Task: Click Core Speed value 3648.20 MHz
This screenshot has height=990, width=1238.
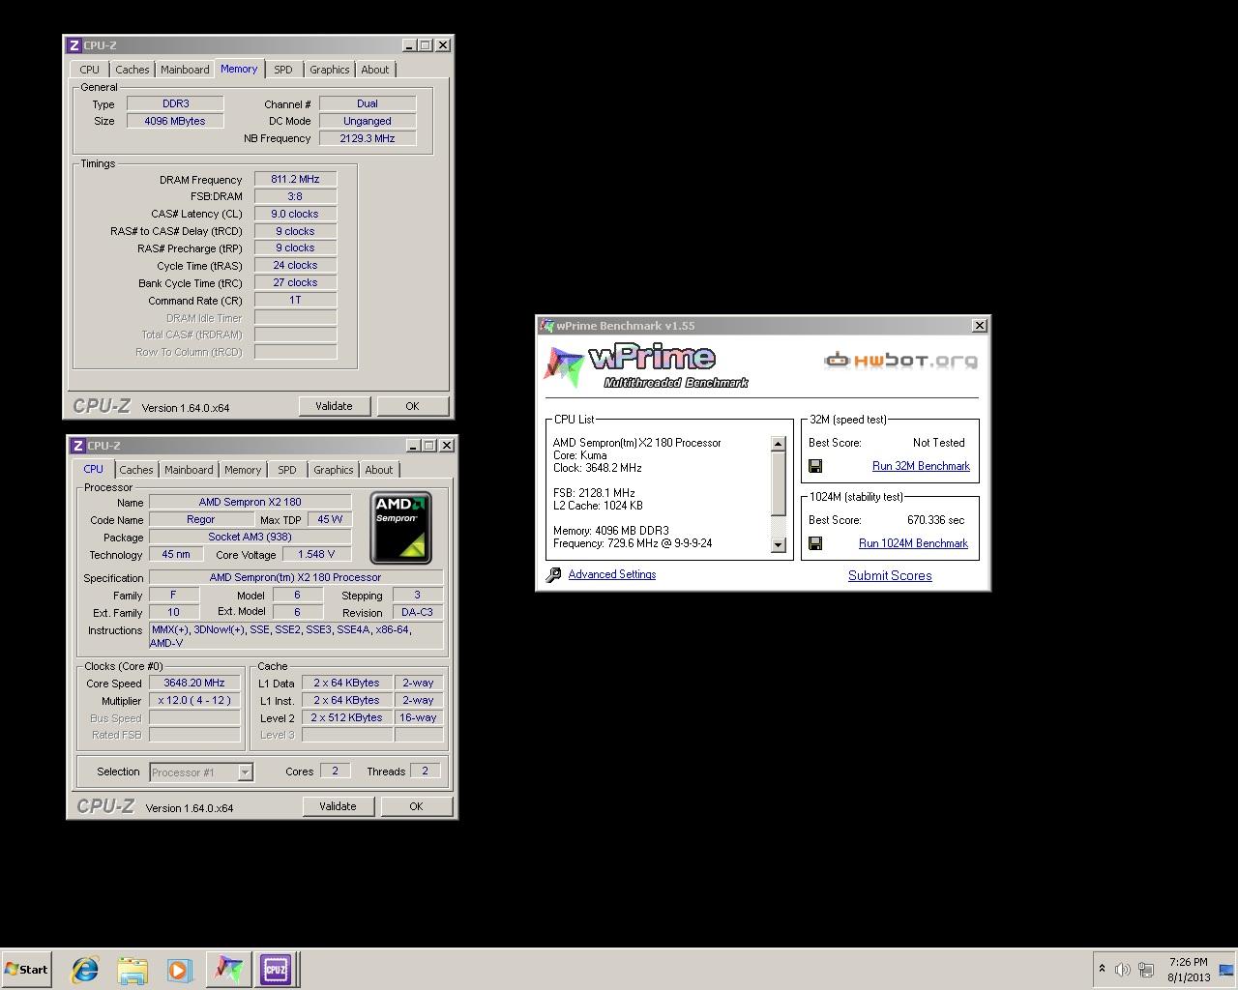Action: pos(194,683)
